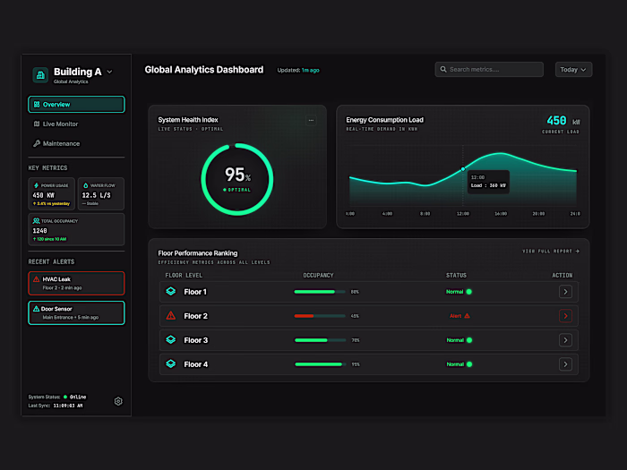The height and width of the screenshot is (470, 627).
Task: Click the Floor 3 layers icon
Action: [x=171, y=339]
